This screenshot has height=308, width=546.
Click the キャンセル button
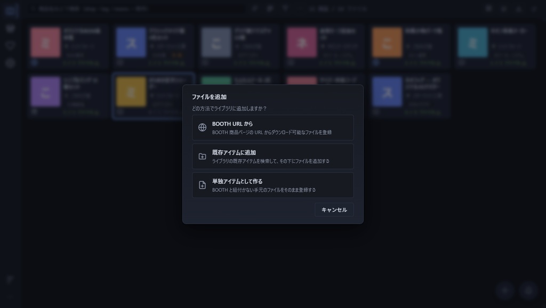click(334, 209)
